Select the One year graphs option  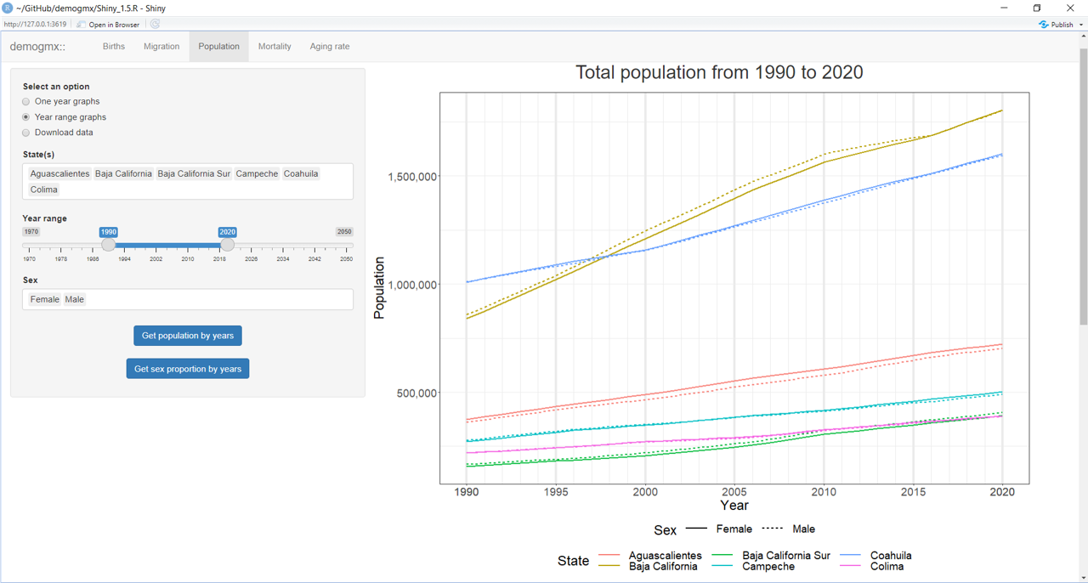26,102
